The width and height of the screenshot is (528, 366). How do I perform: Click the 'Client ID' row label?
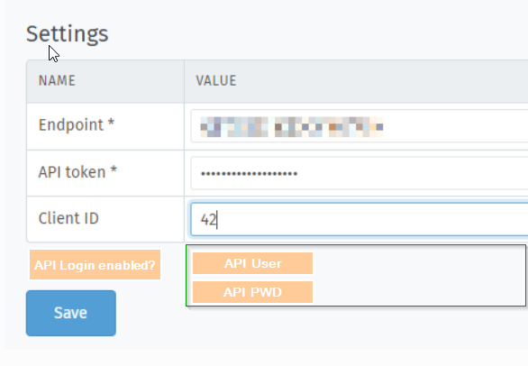tap(68, 218)
